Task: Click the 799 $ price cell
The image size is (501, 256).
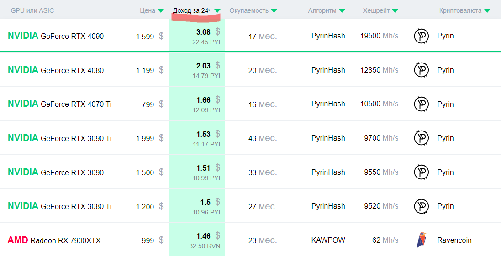Action: click(x=153, y=104)
